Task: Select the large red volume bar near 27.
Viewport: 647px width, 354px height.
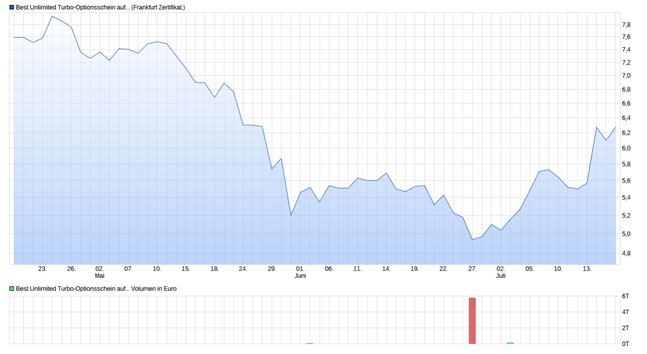Action: tap(472, 321)
